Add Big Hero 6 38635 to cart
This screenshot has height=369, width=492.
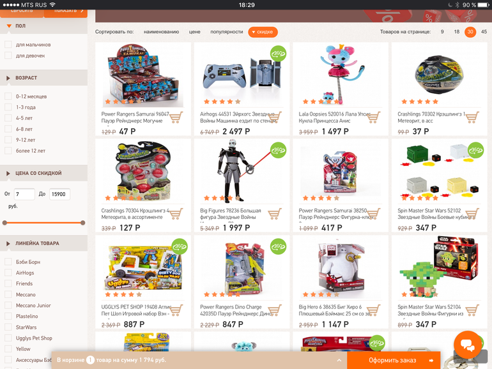tap(373, 310)
